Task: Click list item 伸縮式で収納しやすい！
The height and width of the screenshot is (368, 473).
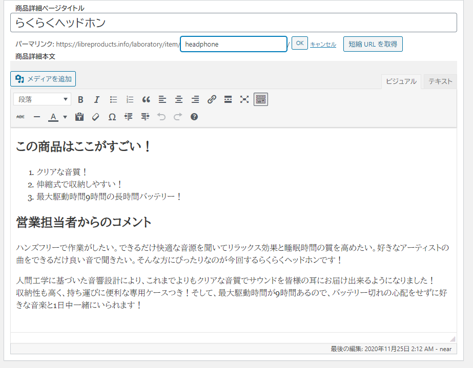Action: coord(80,184)
